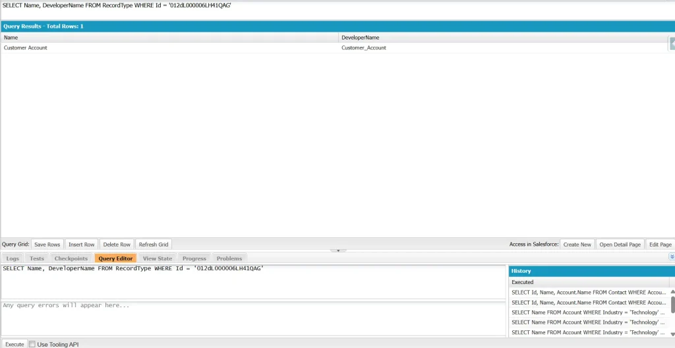675x348 pixels.
Task: Click the Insert Row button
Action: [81, 245]
